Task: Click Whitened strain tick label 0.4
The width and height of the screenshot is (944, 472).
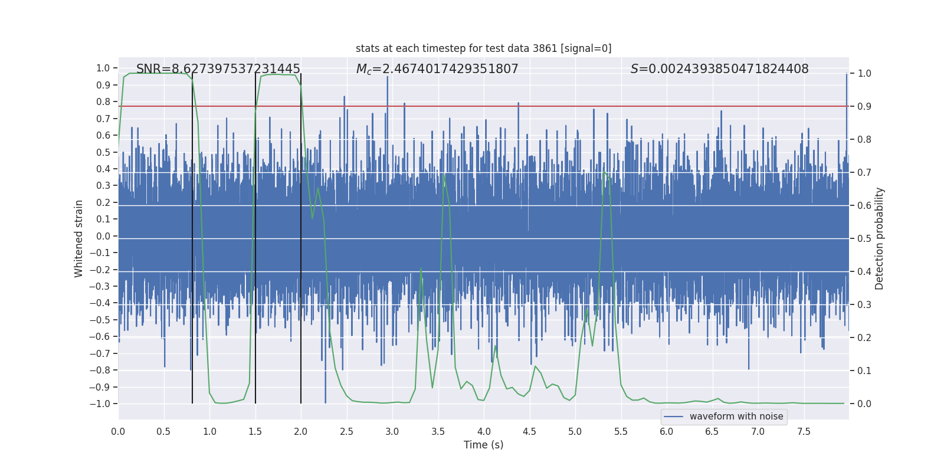Action: point(103,169)
